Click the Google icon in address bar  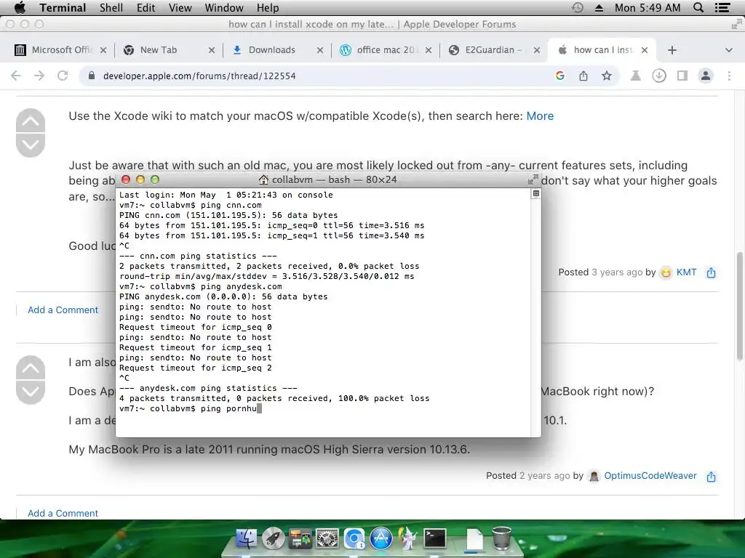(559, 76)
